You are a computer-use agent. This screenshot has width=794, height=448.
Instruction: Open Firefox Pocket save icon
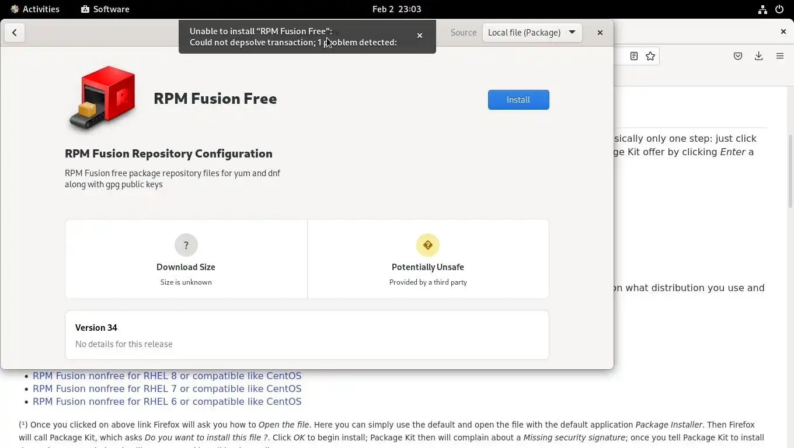(x=738, y=56)
